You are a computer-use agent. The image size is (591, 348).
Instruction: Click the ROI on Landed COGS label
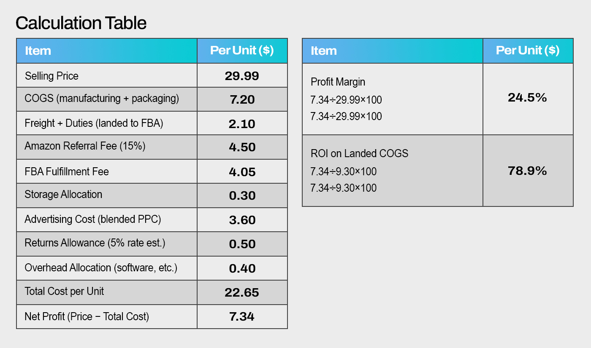(x=359, y=153)
